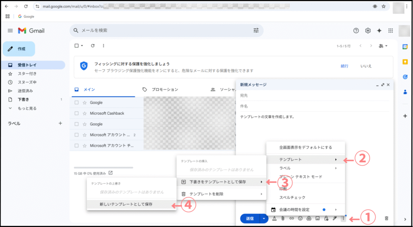Click the 宛先 recipient field

[314, 95]
